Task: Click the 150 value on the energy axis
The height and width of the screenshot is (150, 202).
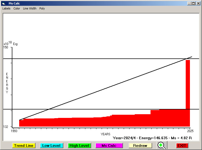Action: (6, 47)
